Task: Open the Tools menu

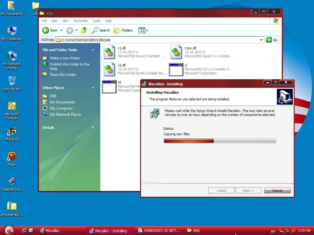Action: click(x=96, y=21)
